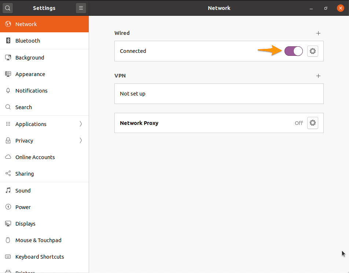Expand the Applications settings category
The height and width of the screenshot is (273, 349).
(x=30, y=124)
